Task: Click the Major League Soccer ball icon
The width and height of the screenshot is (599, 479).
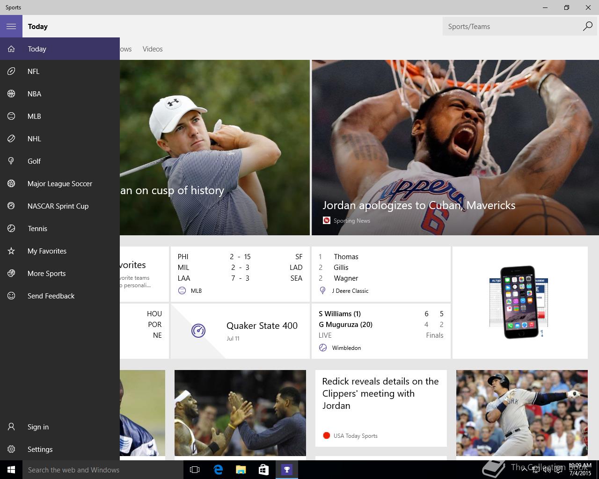Action: [x=11, y=183]
